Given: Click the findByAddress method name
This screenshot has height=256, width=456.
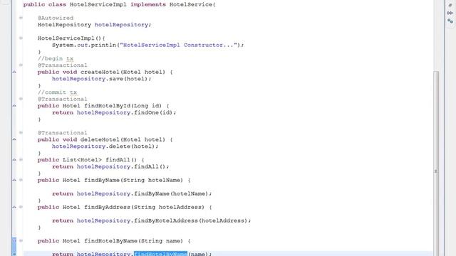Looking at the screenshot, I should tap(108, 207).
